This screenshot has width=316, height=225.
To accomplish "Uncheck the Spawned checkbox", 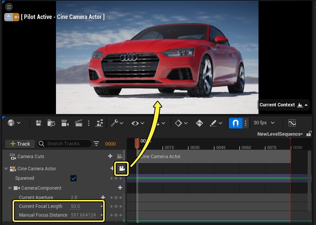I will (x=73, y=178).
